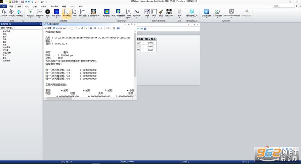The height and width of the screenshot is (164, 301).
Task: Open the 光纤耦合 fiber coupling tool
Action: point(137,13)
